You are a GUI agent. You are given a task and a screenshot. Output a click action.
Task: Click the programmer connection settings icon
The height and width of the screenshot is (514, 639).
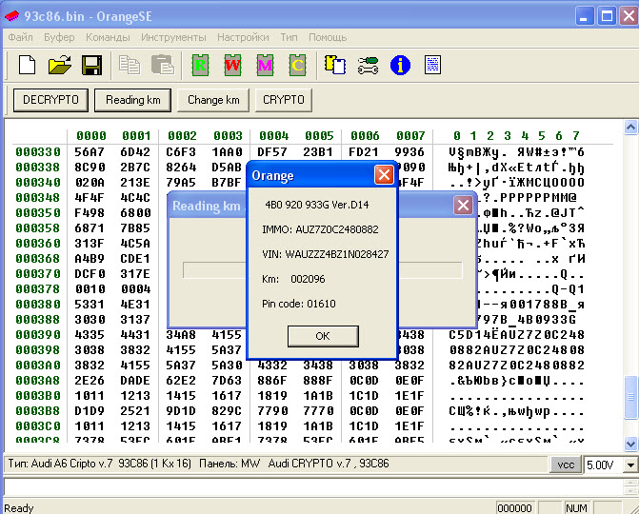(x=368, y=65)
